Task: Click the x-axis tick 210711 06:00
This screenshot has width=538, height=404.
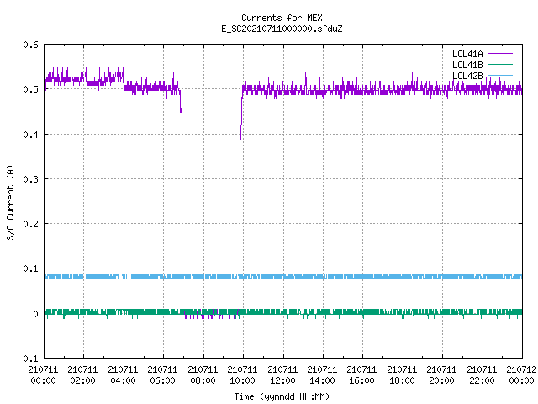Action: [162, 375]
